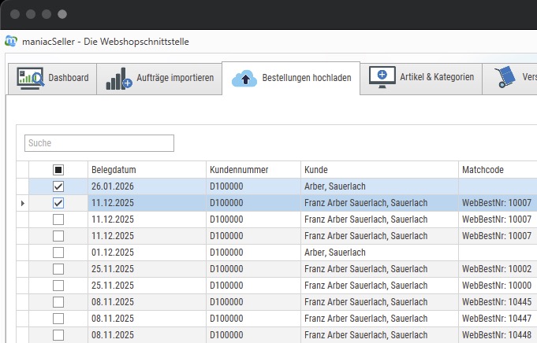The width and height of the screenshot is (537, 343).
Task: Sort by Belegdatum column header
Action: (146, 170)
